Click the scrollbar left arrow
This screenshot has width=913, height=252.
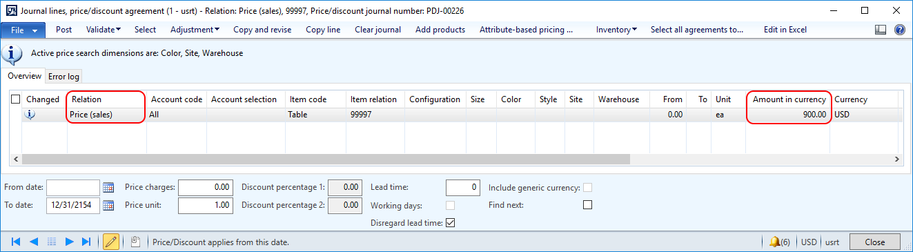[x=16, y=159]
